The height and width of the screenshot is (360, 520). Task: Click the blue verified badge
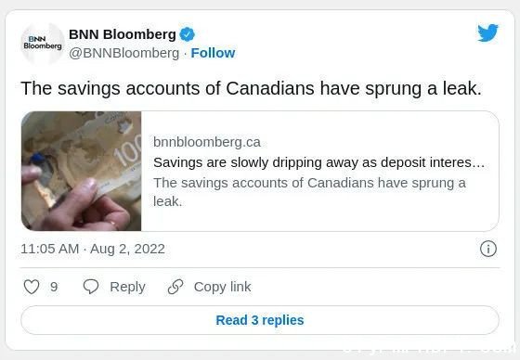(187, 34)
